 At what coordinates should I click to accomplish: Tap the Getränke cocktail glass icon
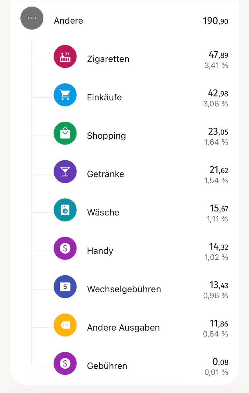point(65,171)
